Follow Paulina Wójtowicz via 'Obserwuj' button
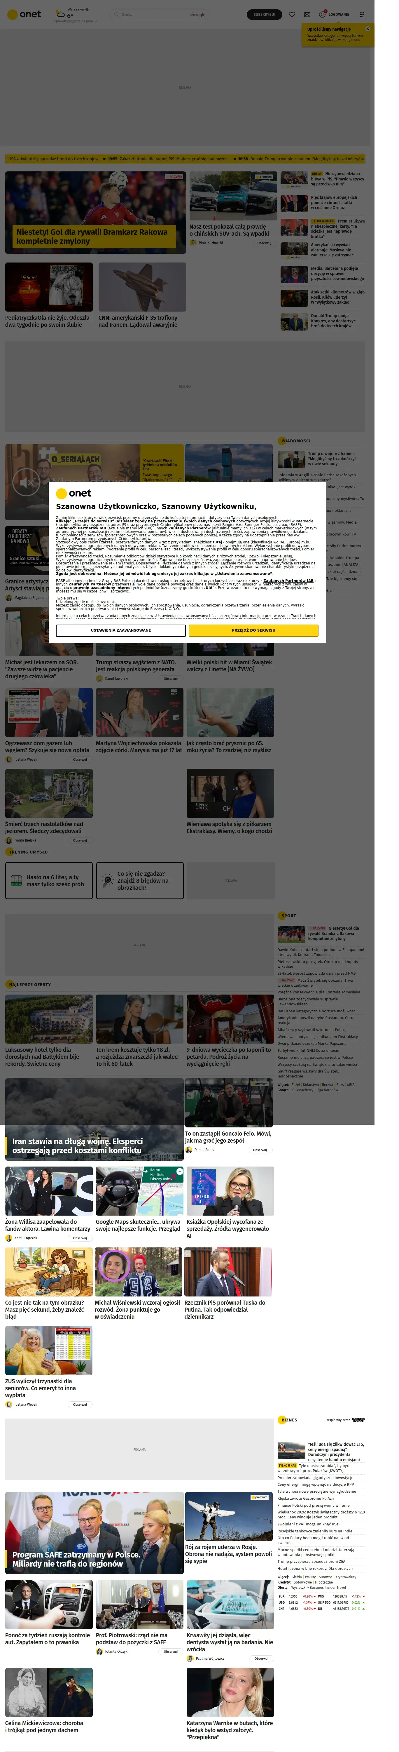Viewport: 399px width, 1752px height. click(262, 1658)
